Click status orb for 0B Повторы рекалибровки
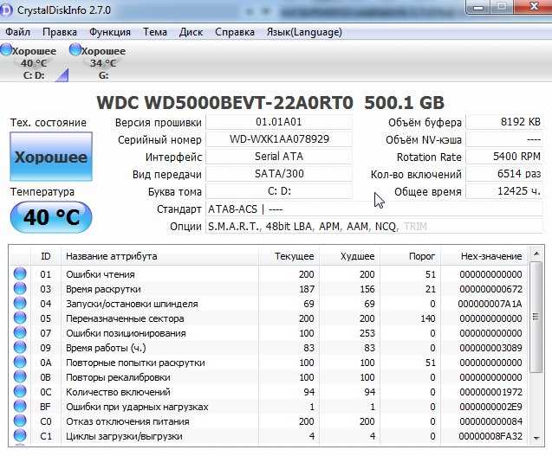Viewport: 552px width, 456px height. (x=20, y=377)
